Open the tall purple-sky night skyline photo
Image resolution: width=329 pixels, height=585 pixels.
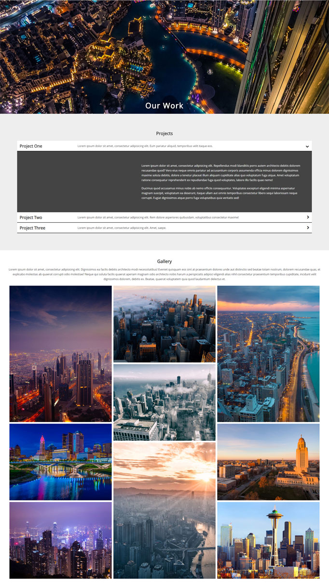click(x=60, y=354)
